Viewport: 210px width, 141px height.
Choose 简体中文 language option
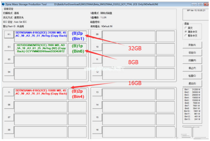pyautogui.click(x=186, y=32)
